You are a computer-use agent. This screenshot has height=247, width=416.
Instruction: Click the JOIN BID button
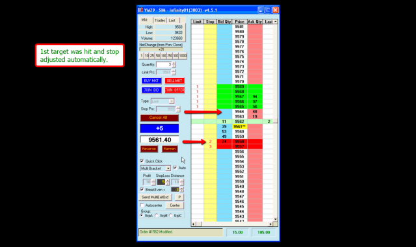pos(151,90)
